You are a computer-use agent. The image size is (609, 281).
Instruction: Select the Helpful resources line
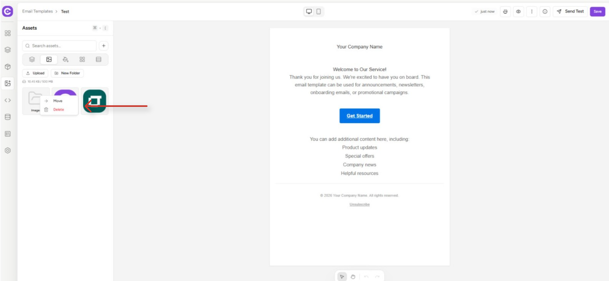359,173
